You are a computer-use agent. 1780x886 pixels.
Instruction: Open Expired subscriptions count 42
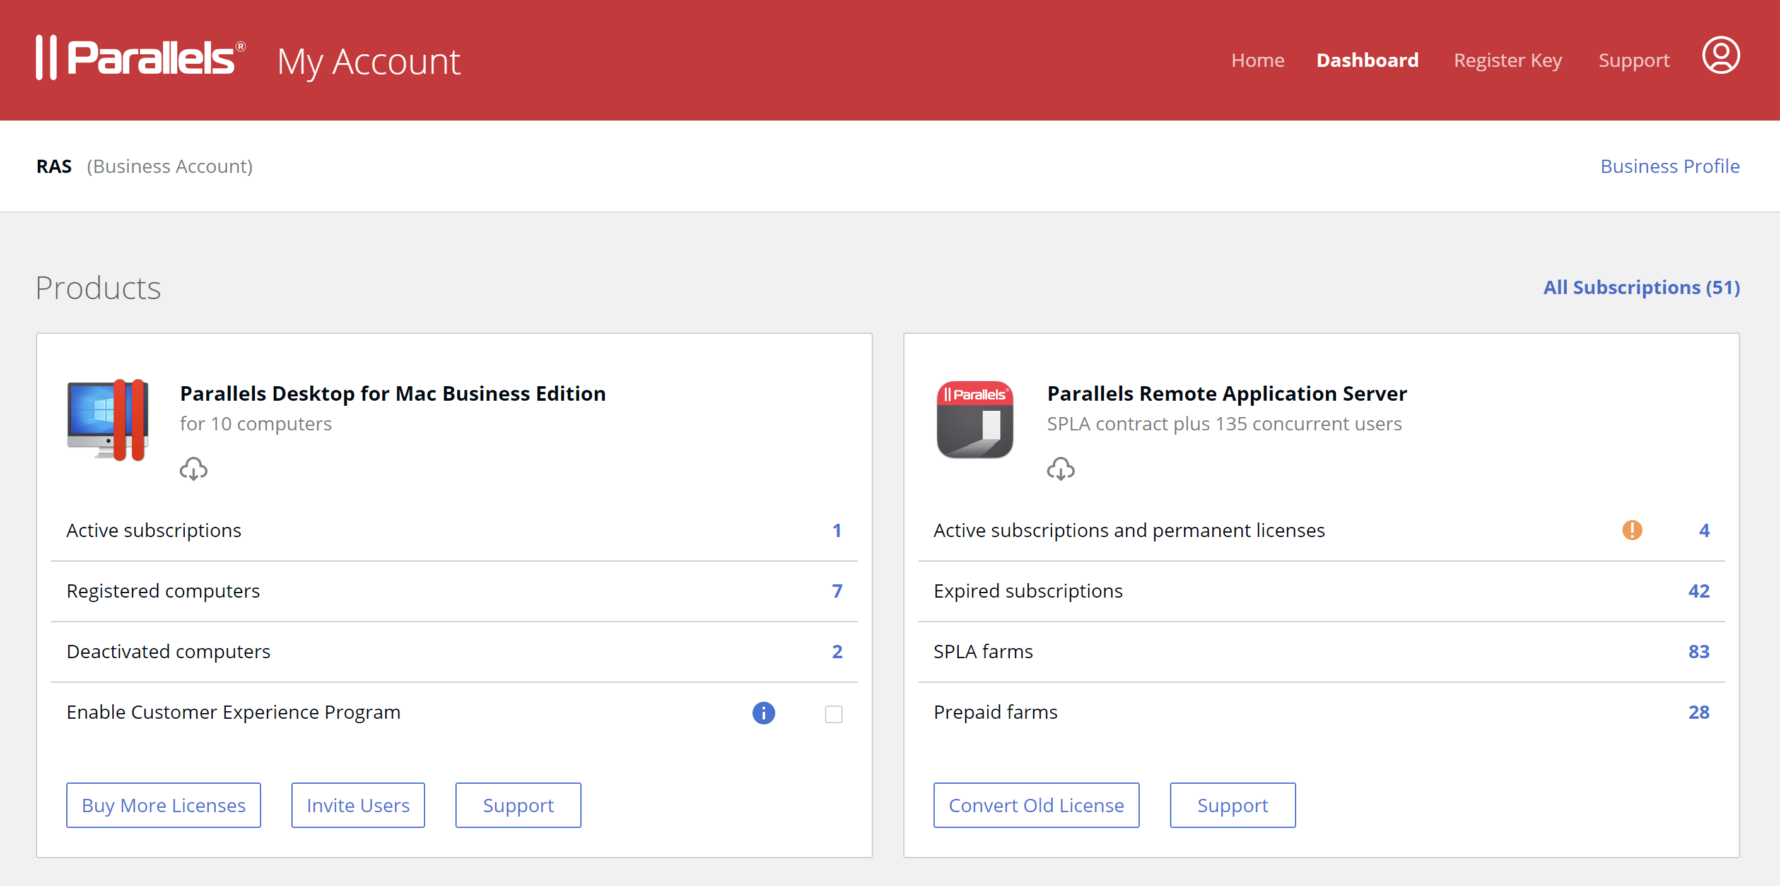tap(1699, 591)
